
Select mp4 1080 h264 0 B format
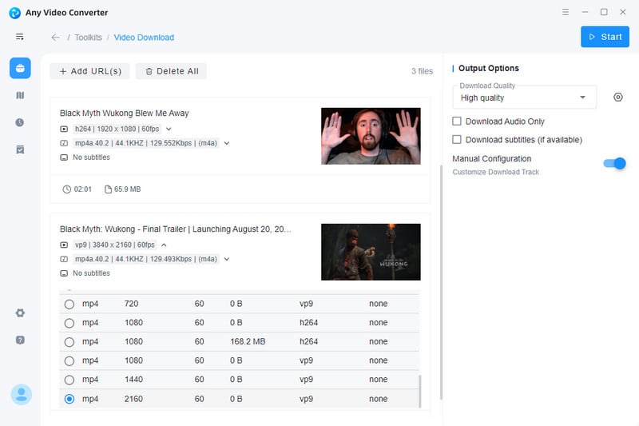point(69,323)
